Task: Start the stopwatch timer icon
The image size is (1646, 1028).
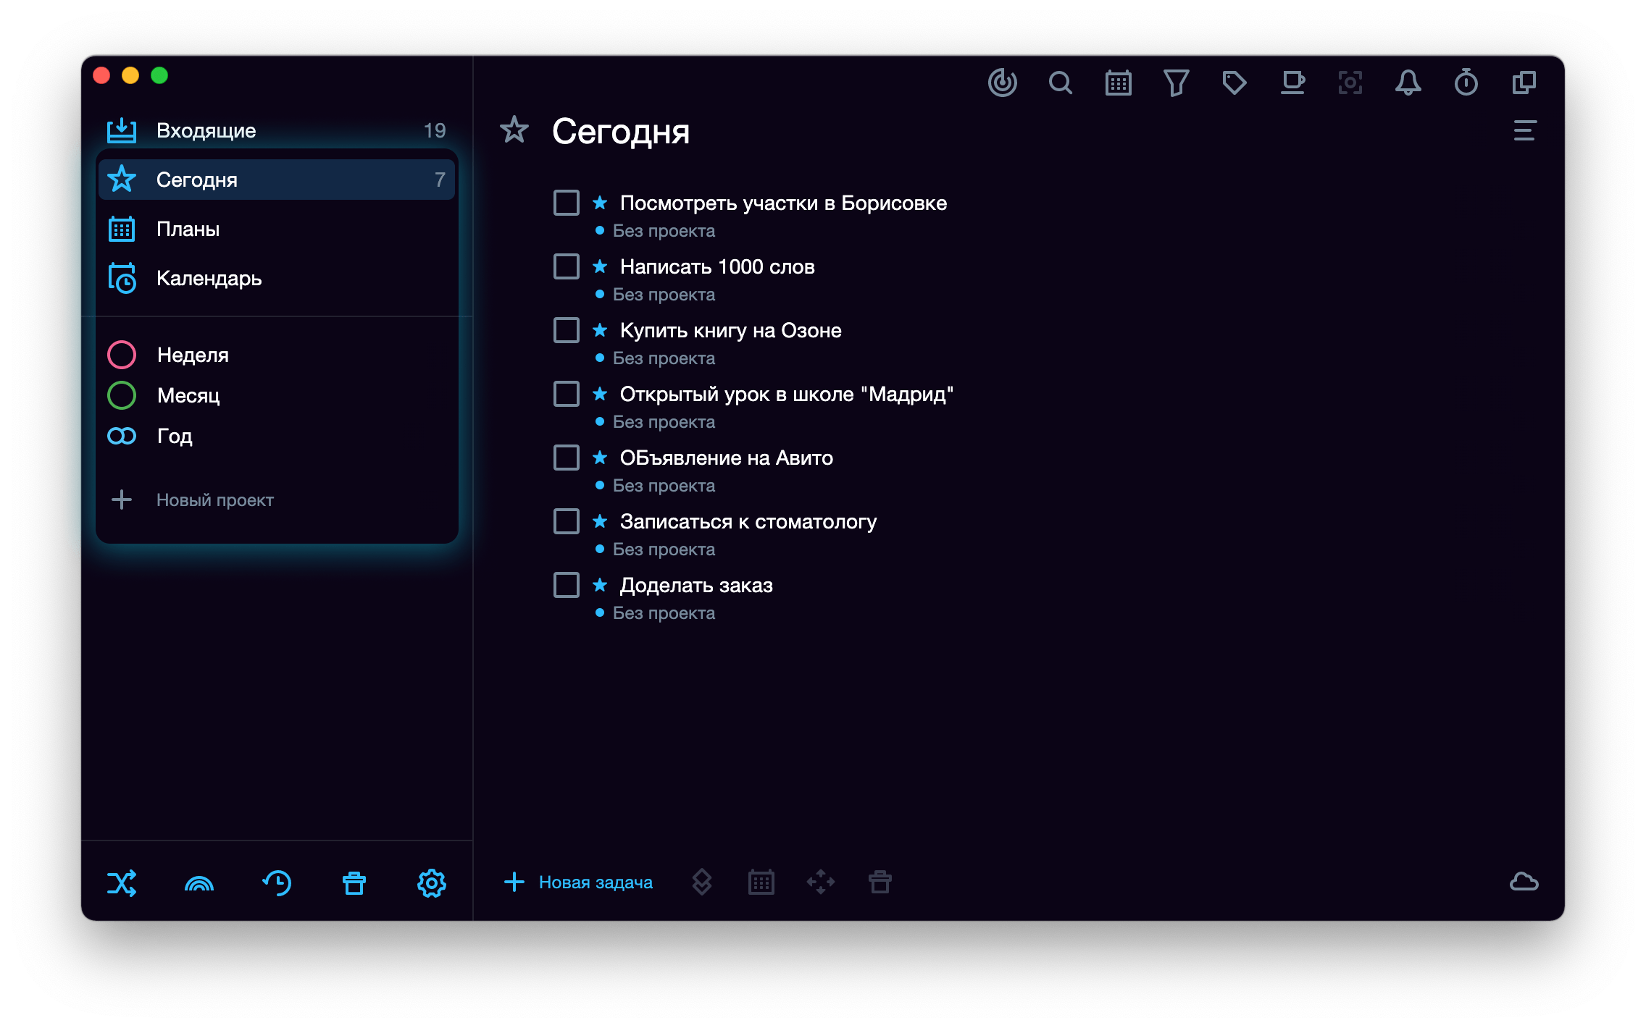Action: coord(1466,83)
